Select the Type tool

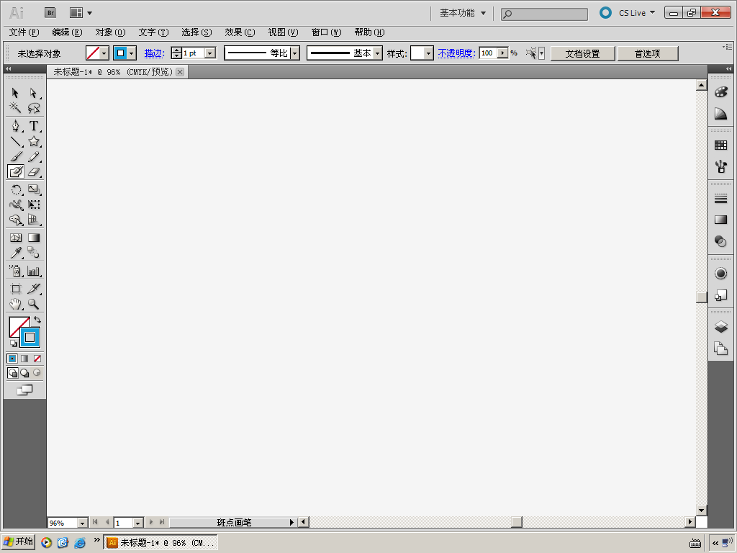[x=33, y=126]
